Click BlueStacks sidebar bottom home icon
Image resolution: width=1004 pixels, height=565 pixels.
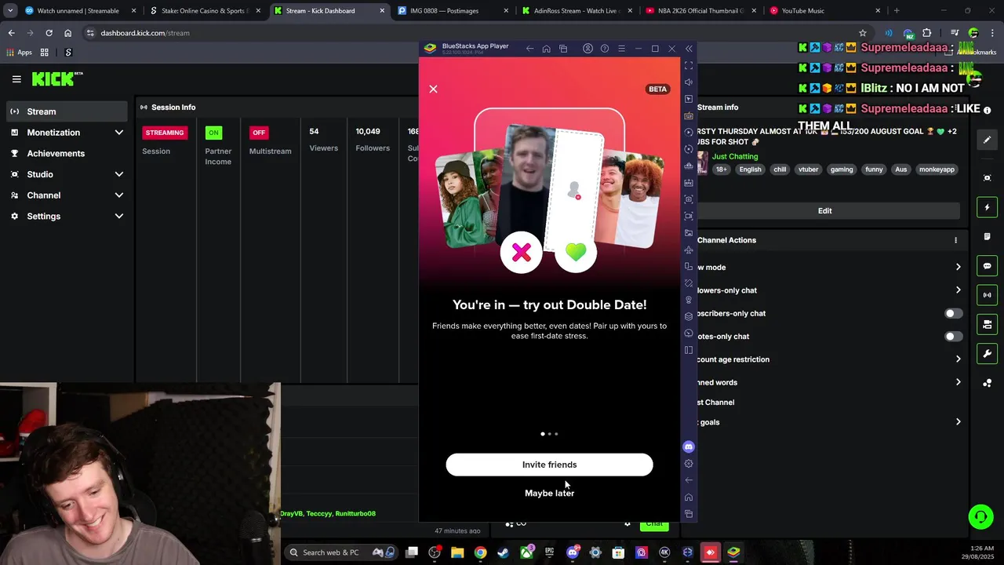coord(689,497)
